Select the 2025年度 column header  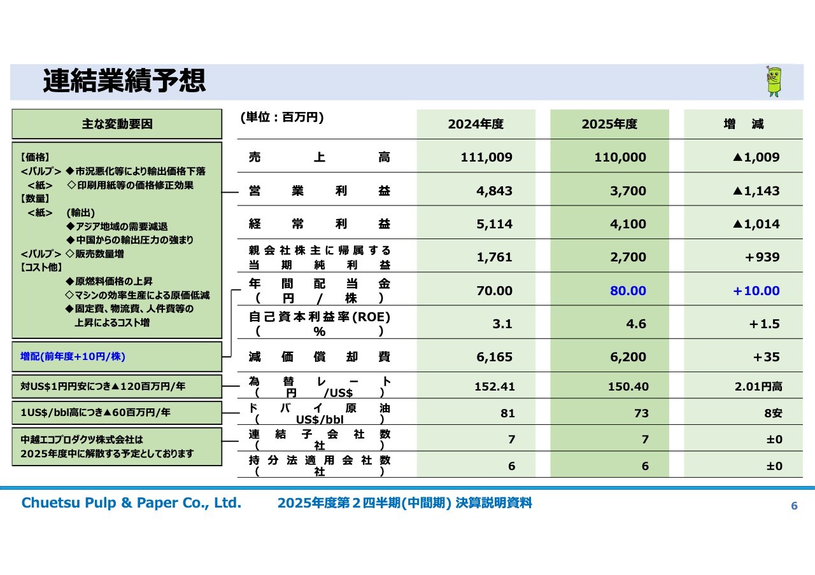click(609, 124)
